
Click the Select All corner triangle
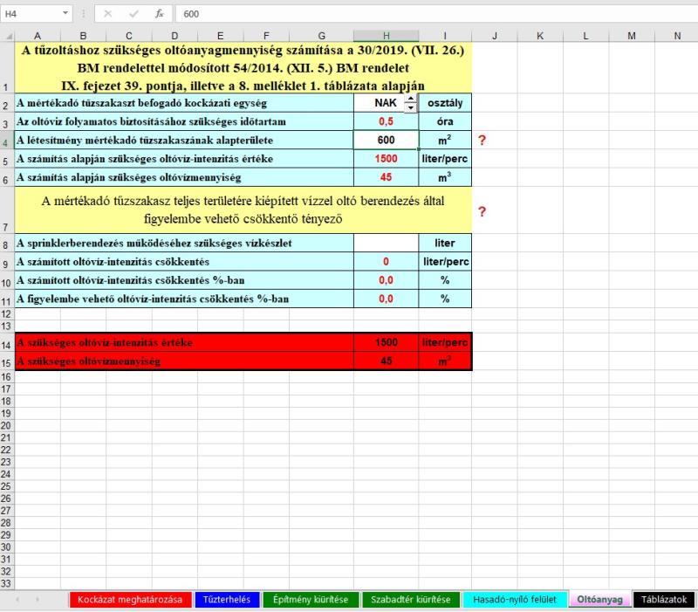pyautogui.click(x=8, y=36)
